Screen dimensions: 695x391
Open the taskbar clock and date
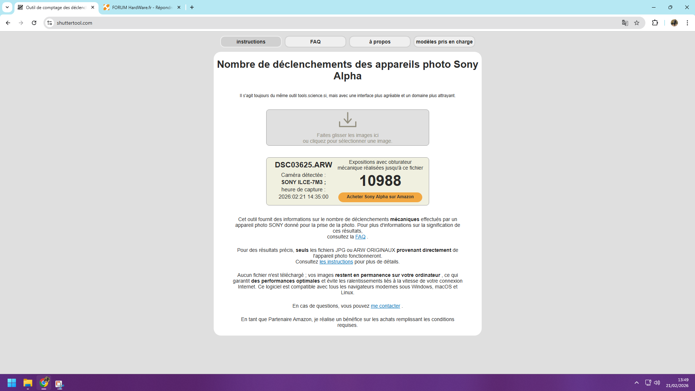coord(677,383)
